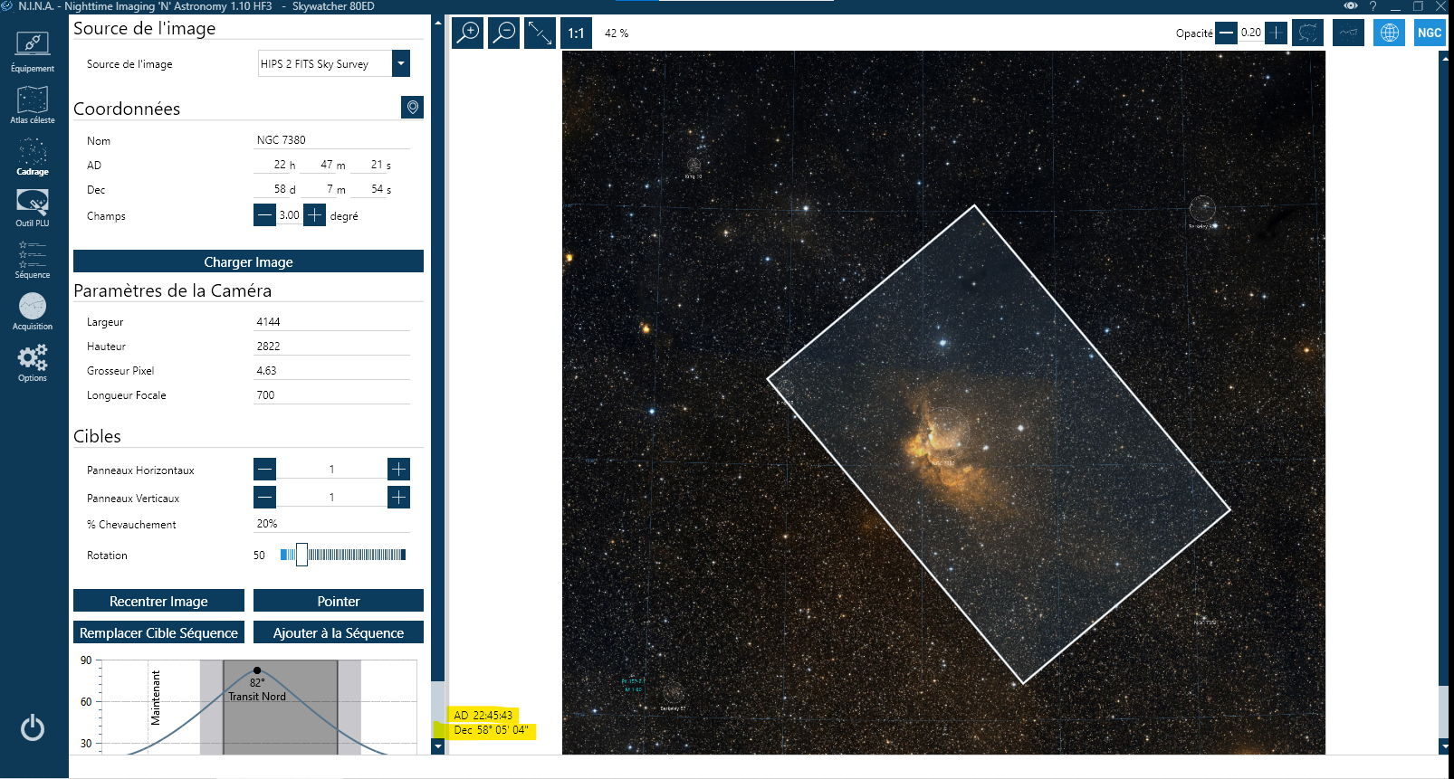Zoom out of the sky image

(x=504, y=33)
